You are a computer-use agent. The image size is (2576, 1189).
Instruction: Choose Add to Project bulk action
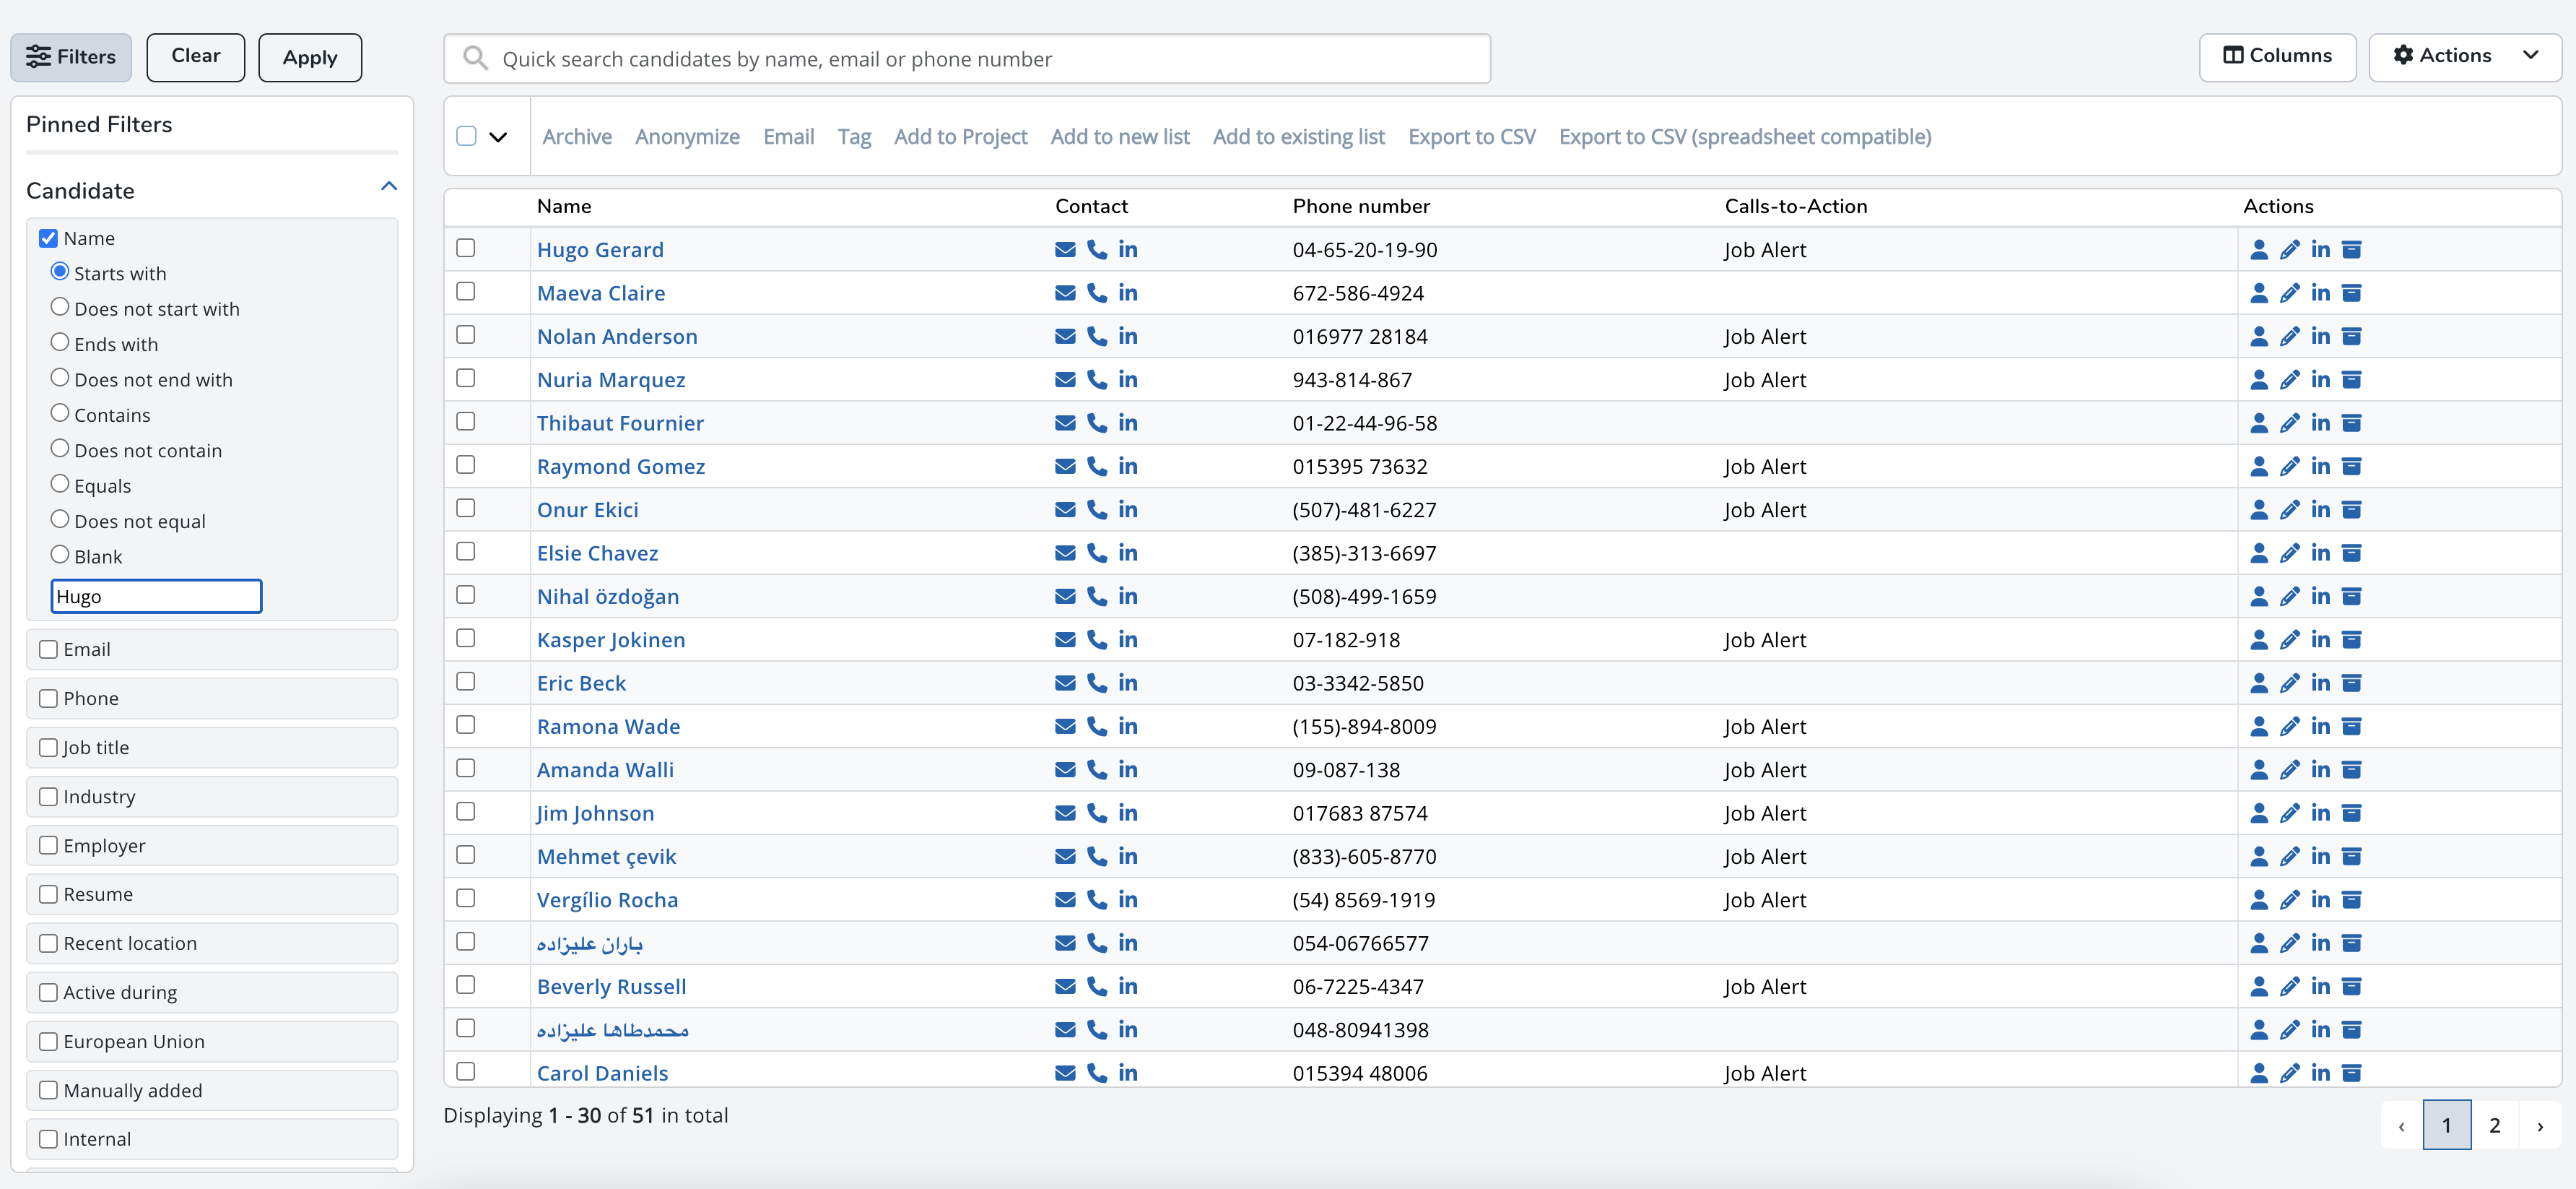coord(960,137)
